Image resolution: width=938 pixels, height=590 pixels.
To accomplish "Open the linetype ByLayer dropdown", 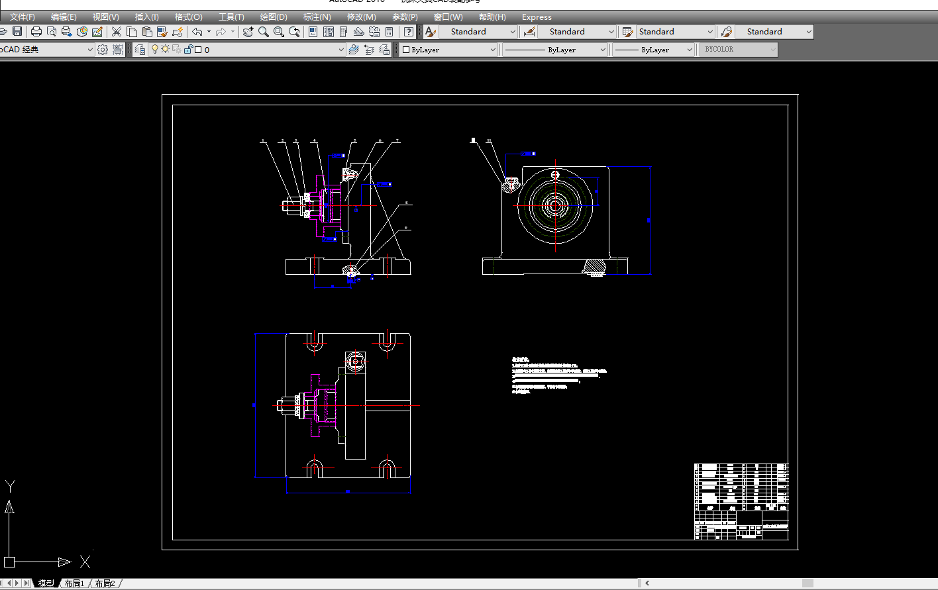I will pyautogui.click(x=555, y=50).
